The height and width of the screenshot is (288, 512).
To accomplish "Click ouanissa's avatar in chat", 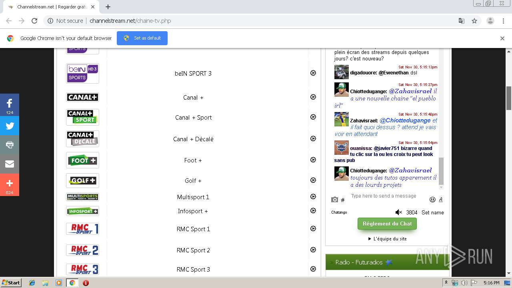I will (x=342, y=148).
